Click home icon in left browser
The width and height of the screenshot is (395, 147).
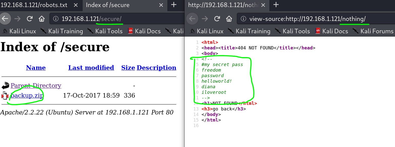tap(41, 18)
